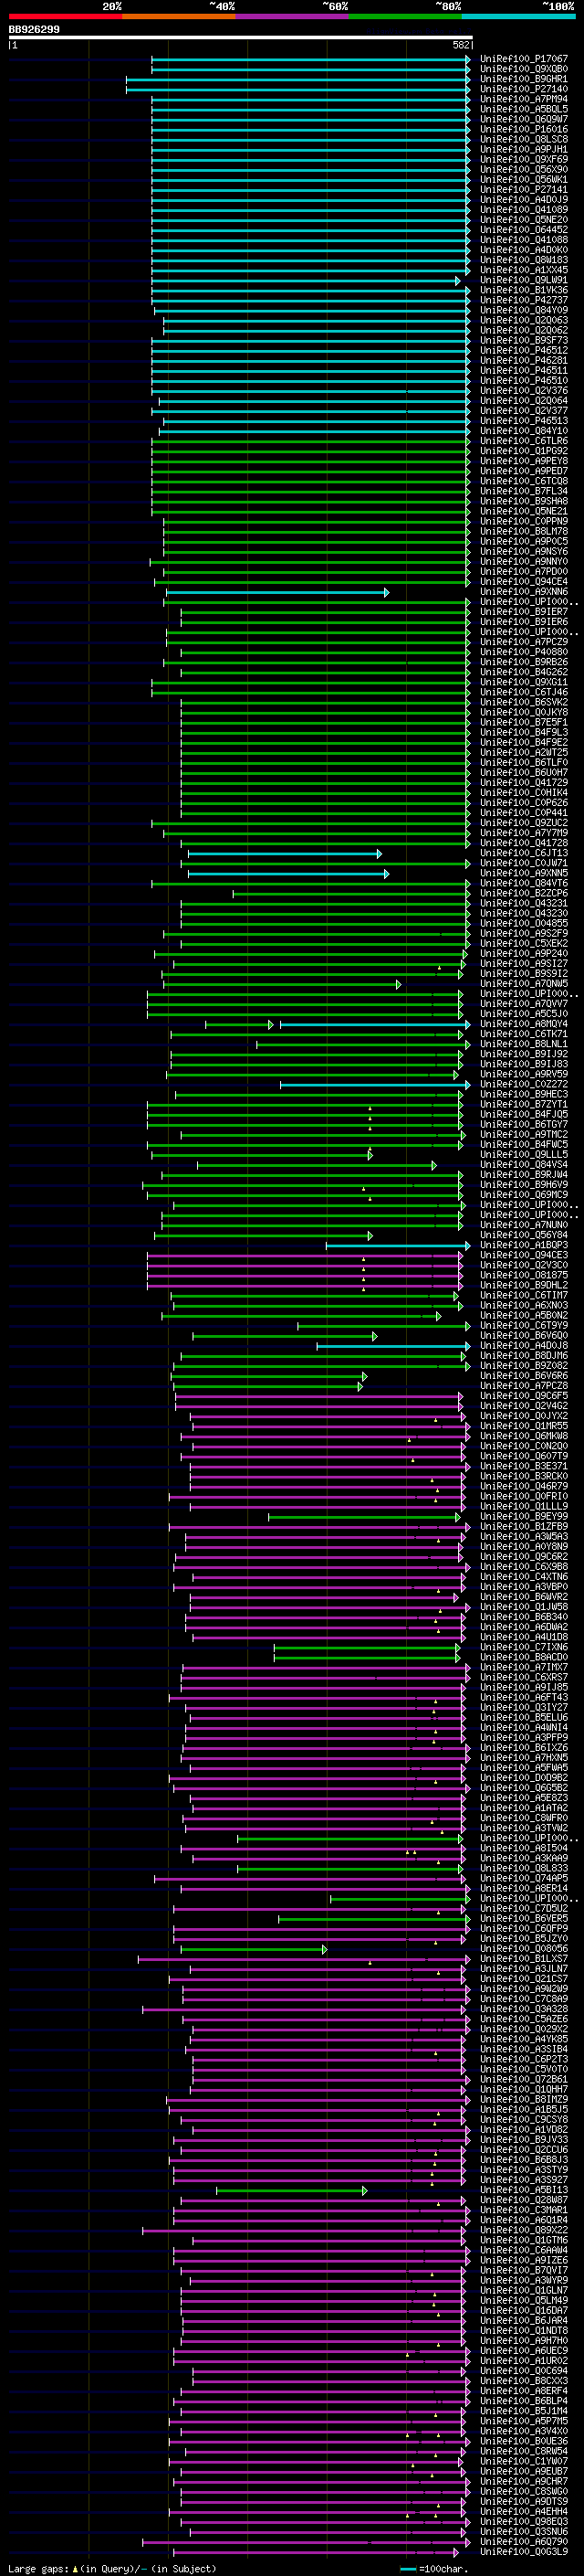Open the UniRef100_Q56X90 label
The height and width of the screenshot is (2576, 584).
[524, 169]
